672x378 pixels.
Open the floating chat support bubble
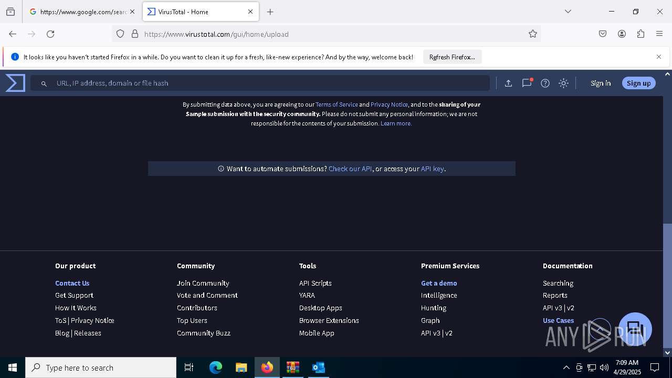635,329
